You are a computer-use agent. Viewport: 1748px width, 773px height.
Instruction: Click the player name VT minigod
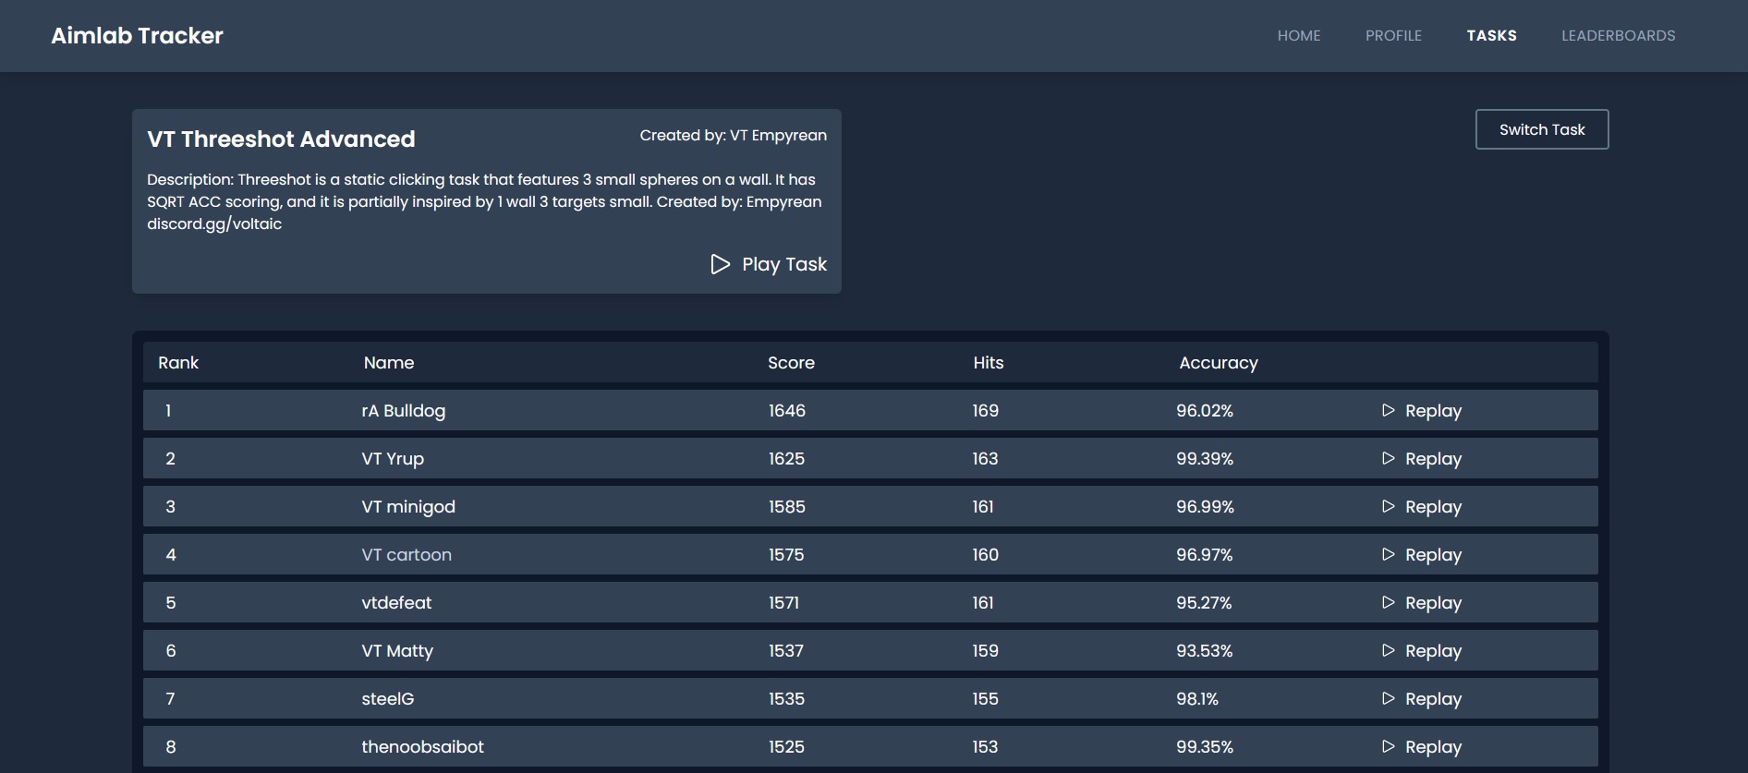[x=408, y=506]
